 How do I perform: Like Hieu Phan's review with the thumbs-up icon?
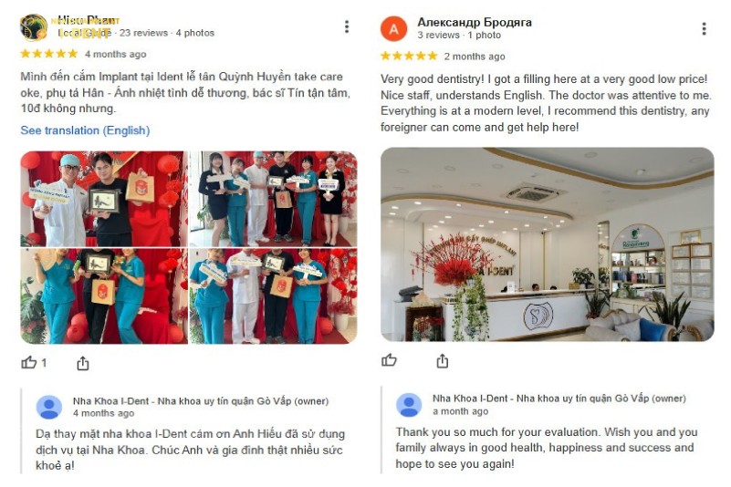point(29,362)
